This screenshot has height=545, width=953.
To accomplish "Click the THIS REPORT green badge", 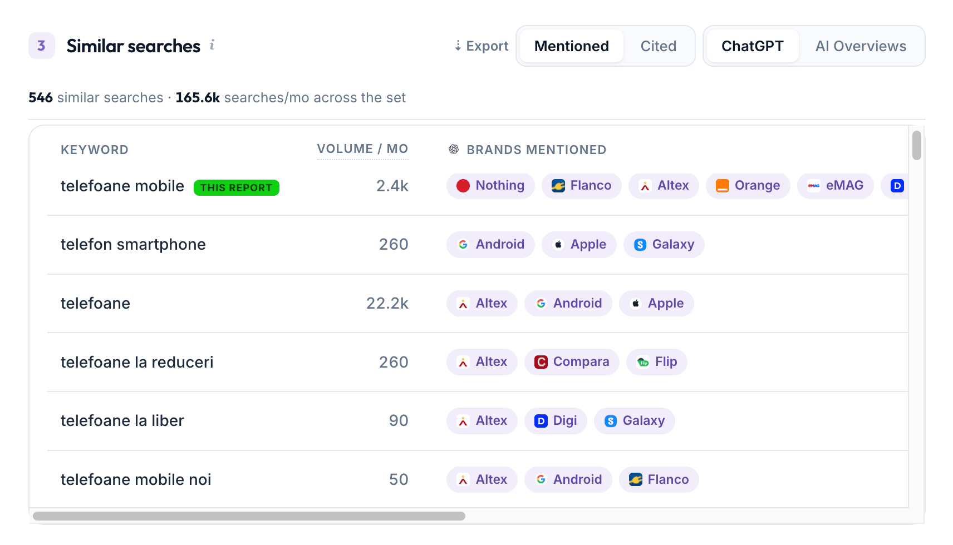I will (x=237, y=187).
